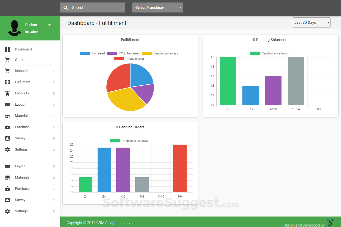Expand the Roshan account menu arrow

(x=50, y=25)
